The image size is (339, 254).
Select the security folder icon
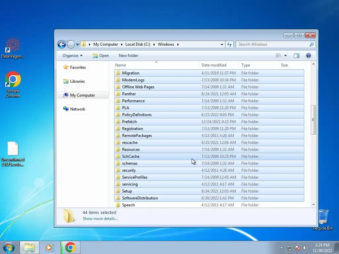pyautogui.click(x=118, y=170)
